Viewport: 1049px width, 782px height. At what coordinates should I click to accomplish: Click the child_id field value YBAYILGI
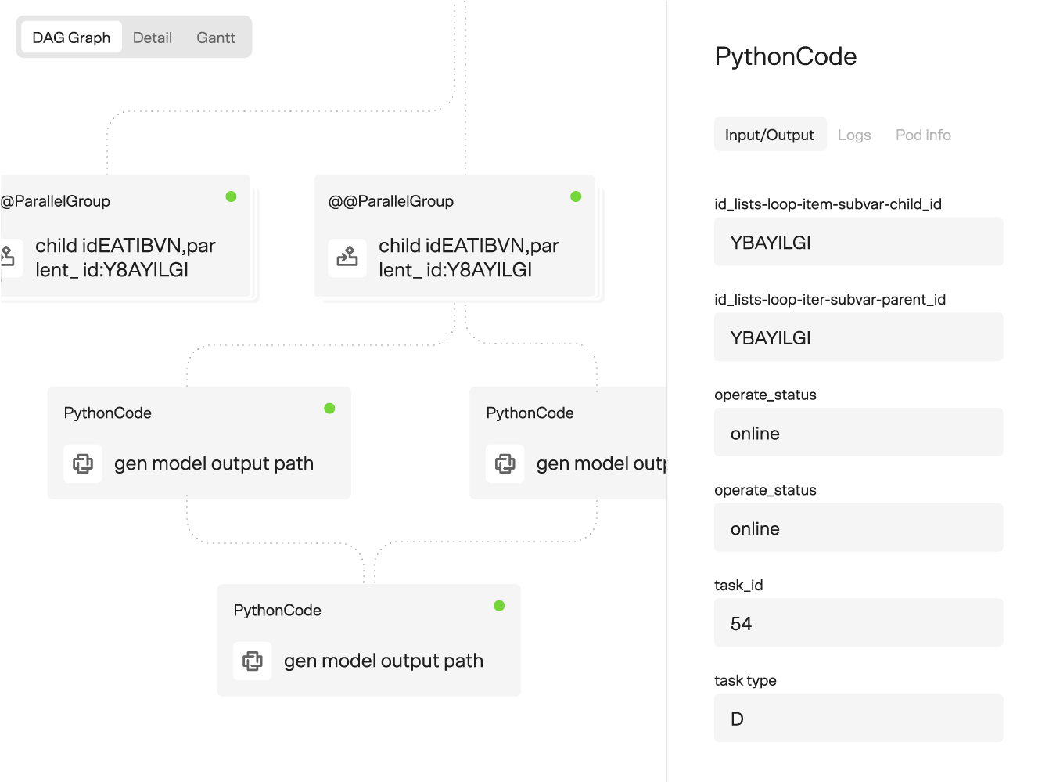pos(858,242)
